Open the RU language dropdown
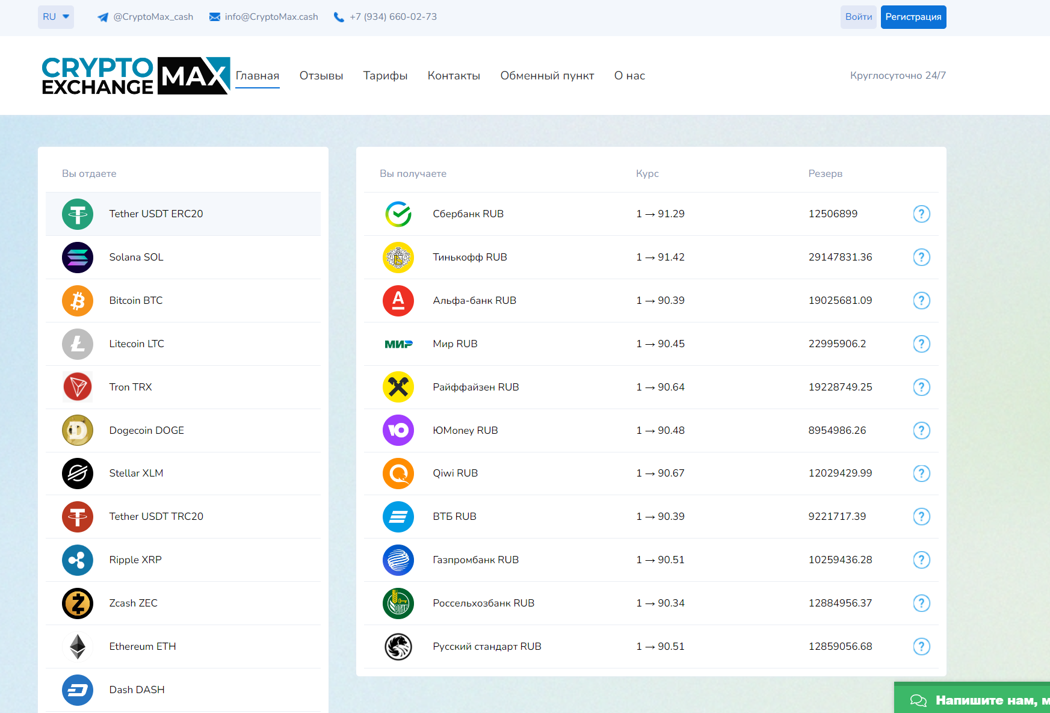This screenshot has height=713, width=1050. click(56, 17)
